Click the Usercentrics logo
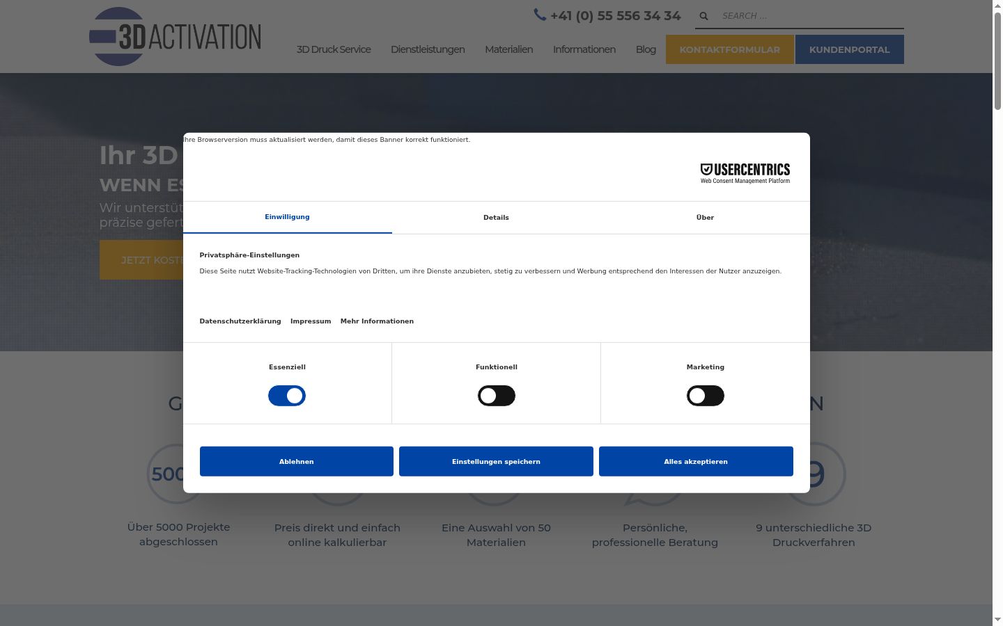Screen dimensions: 1003x626 coord(745,173)
